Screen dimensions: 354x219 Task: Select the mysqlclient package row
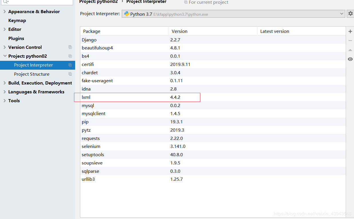213,114
